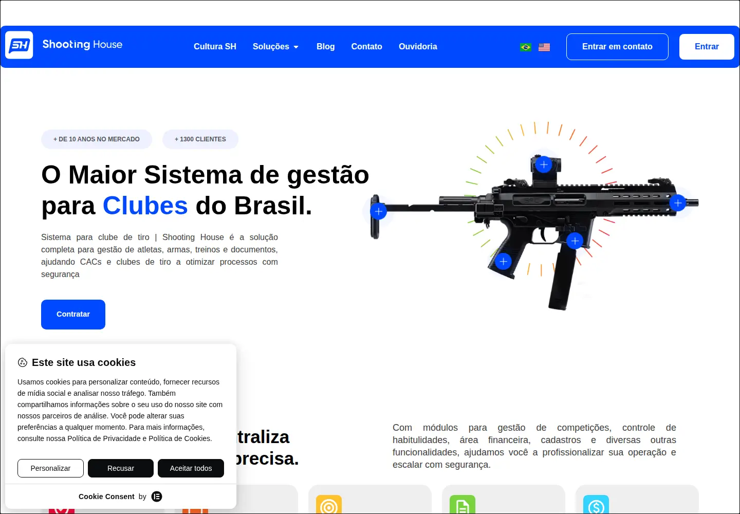Viewport: 740px width, 514px height.
Task: Click the Entrar login button
Action: coord(707,47)
